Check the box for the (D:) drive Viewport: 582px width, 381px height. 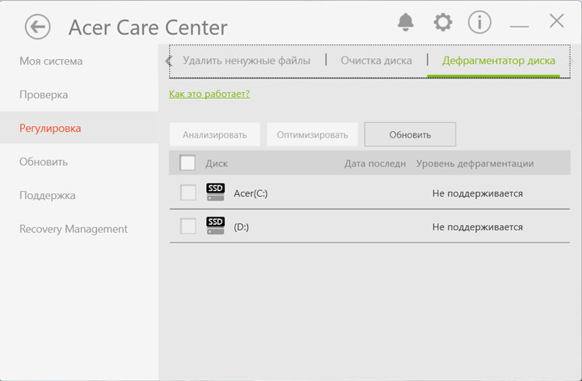tap(188, 226)
